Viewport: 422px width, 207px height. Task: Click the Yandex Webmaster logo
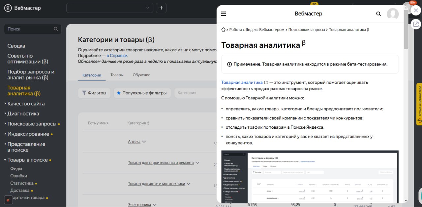[x=22, y=8]
